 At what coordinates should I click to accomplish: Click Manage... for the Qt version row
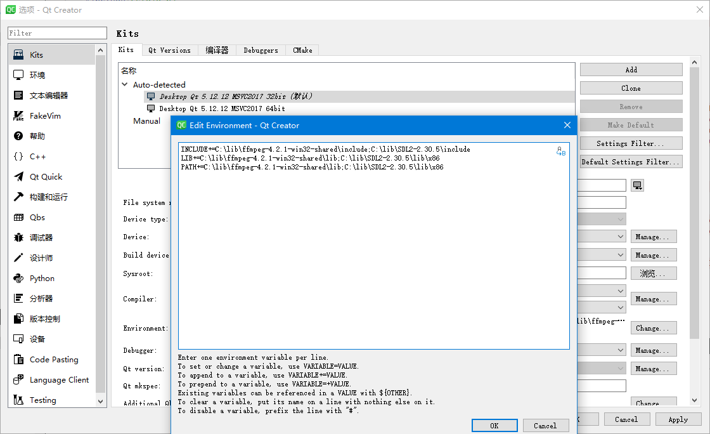click(x=654, y=369)
